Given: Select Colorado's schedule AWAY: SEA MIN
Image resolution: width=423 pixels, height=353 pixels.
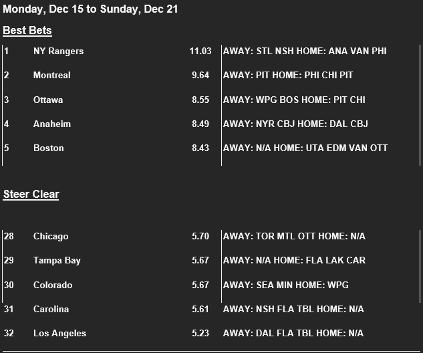Looking at the screenshot, I should point(286,285).
